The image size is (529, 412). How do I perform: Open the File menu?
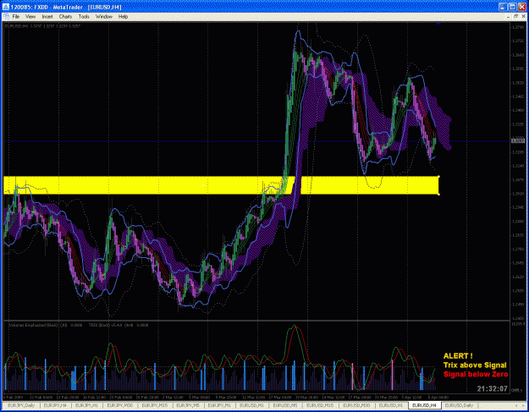click(16, 17)
